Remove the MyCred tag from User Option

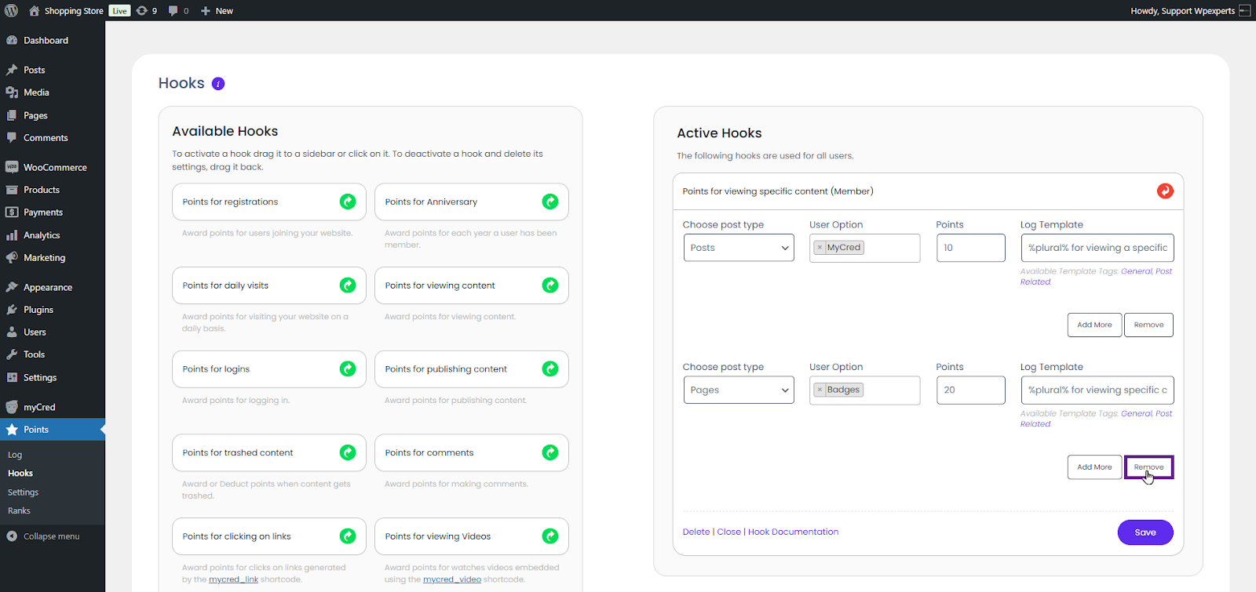[820, 248]
